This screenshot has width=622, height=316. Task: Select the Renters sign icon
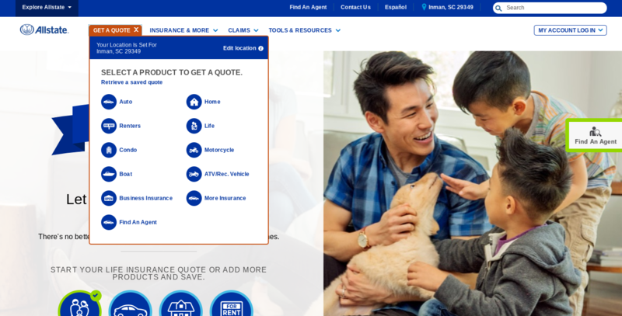click(109, 126)
